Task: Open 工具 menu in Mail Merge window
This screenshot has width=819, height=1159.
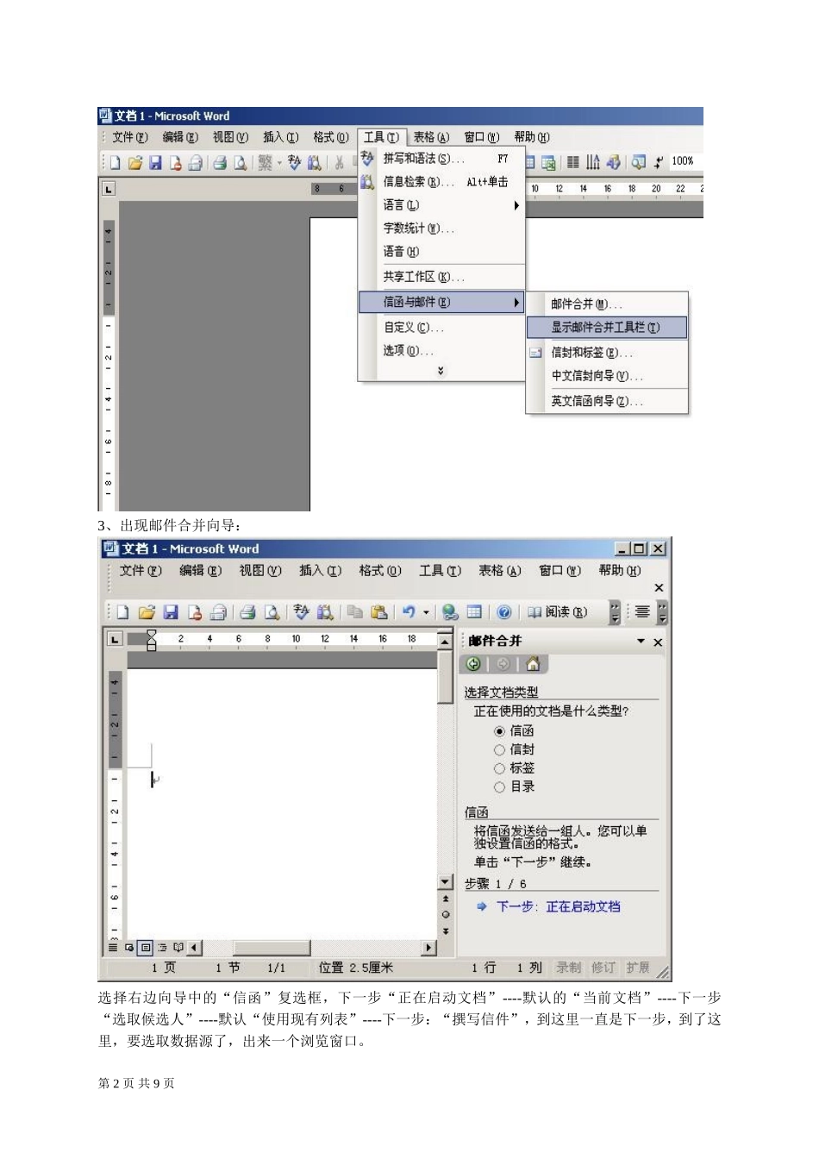Action: tap(440, 571)
